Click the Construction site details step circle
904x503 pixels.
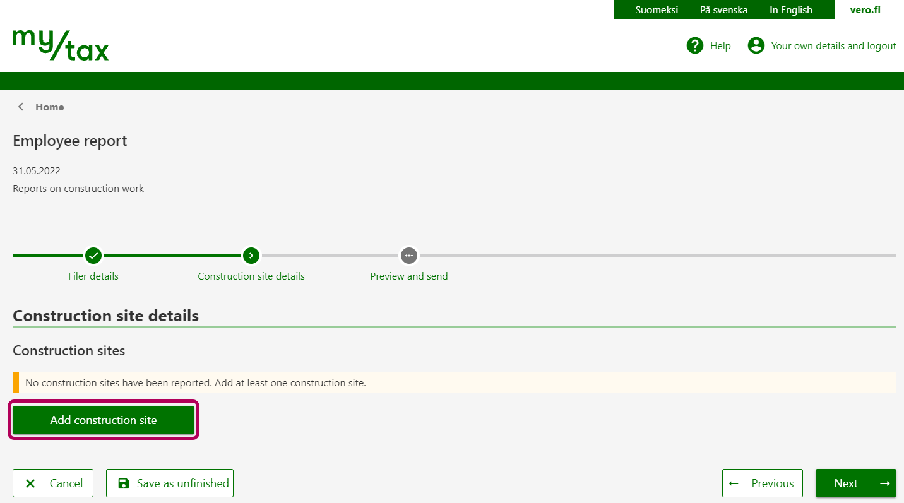pyautogui.click(x=251, y=256)
